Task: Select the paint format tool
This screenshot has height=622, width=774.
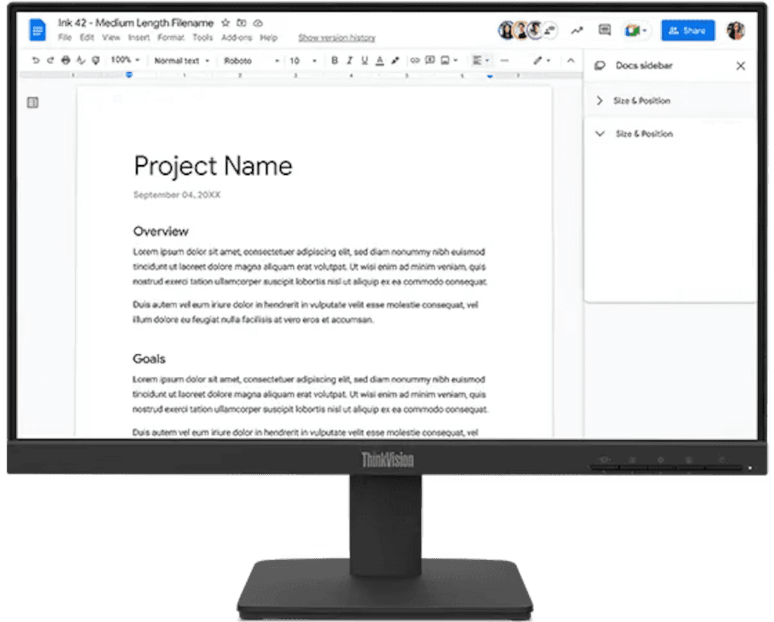Action: [96, 60]
